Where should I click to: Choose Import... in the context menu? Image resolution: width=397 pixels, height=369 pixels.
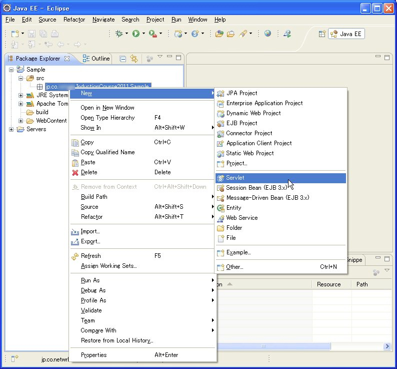click(143, 231)
